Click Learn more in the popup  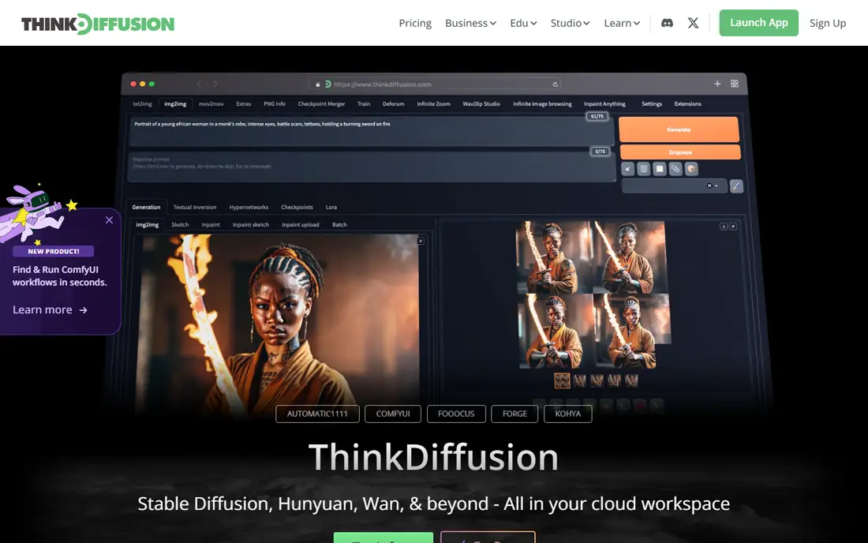point(50,309)
